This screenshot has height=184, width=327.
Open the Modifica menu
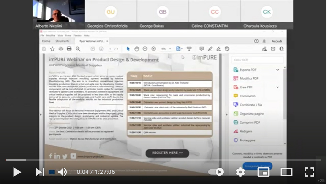pos(51,36)
